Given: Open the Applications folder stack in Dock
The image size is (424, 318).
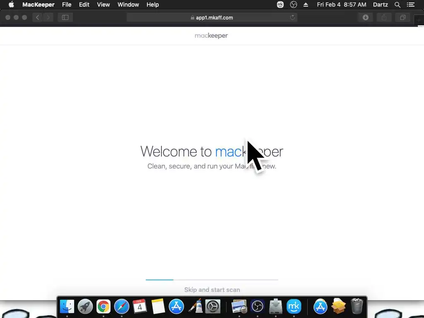Looking at the screenshot, I should [320, 307].
